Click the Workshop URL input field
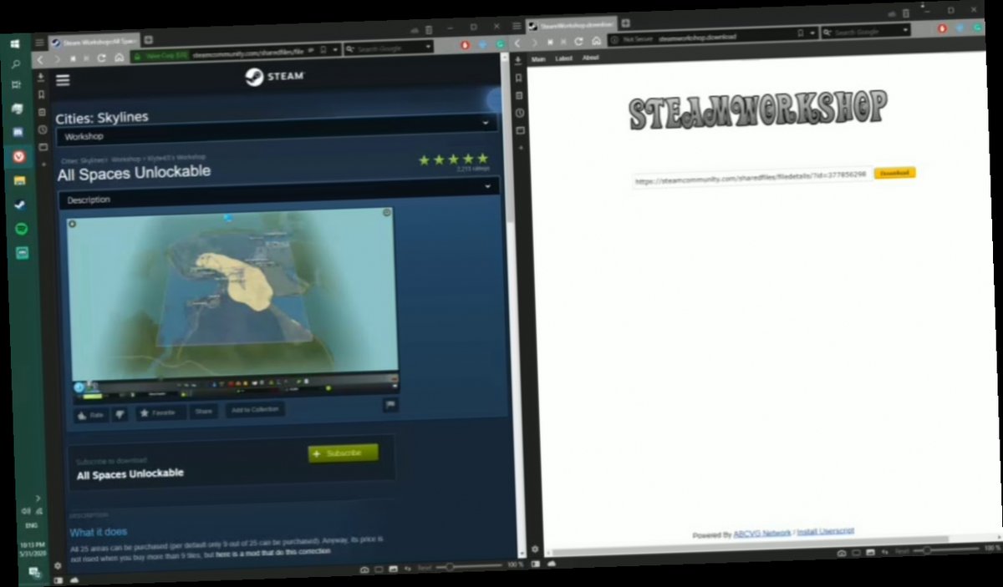The width and height of the screenshot is (1003, 587). pos(751,179)
